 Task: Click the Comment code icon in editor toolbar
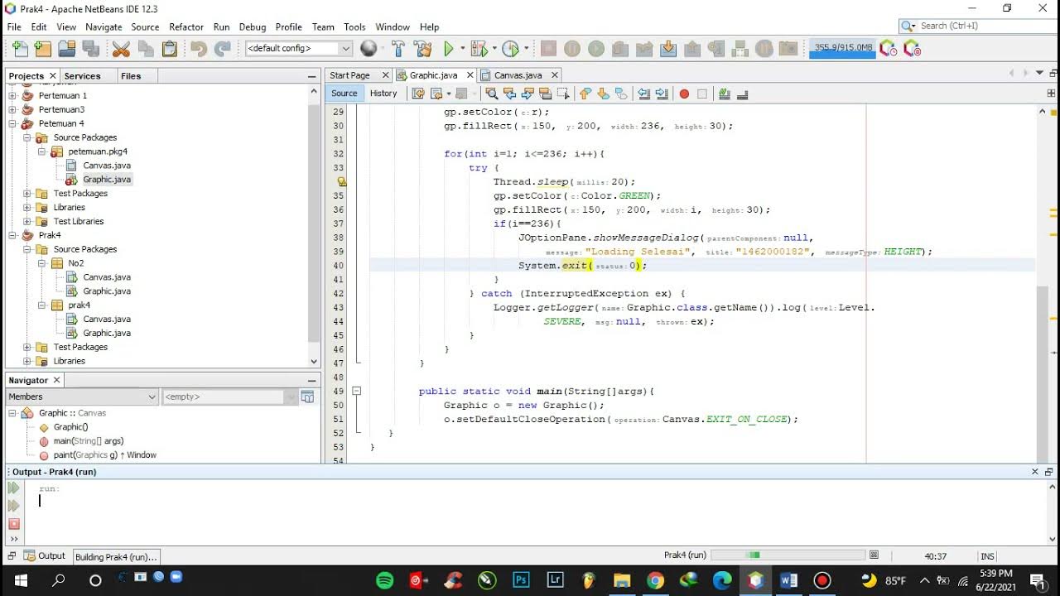[725, 94]
